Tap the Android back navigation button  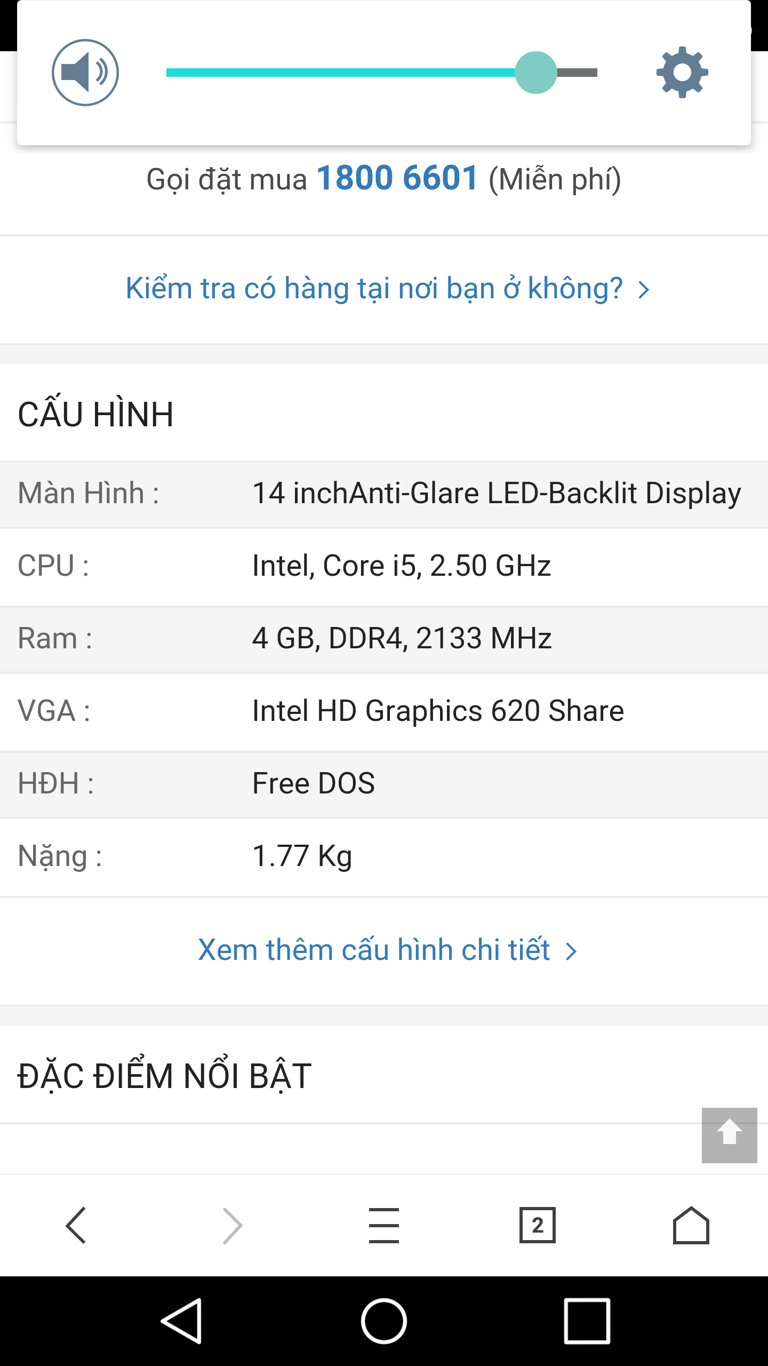(182, 1321)
